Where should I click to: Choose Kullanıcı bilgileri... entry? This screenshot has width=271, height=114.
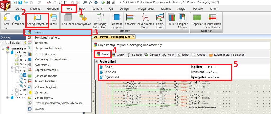(59, 87)
